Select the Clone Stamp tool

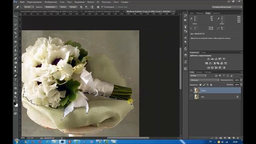[x=16, y=50]
